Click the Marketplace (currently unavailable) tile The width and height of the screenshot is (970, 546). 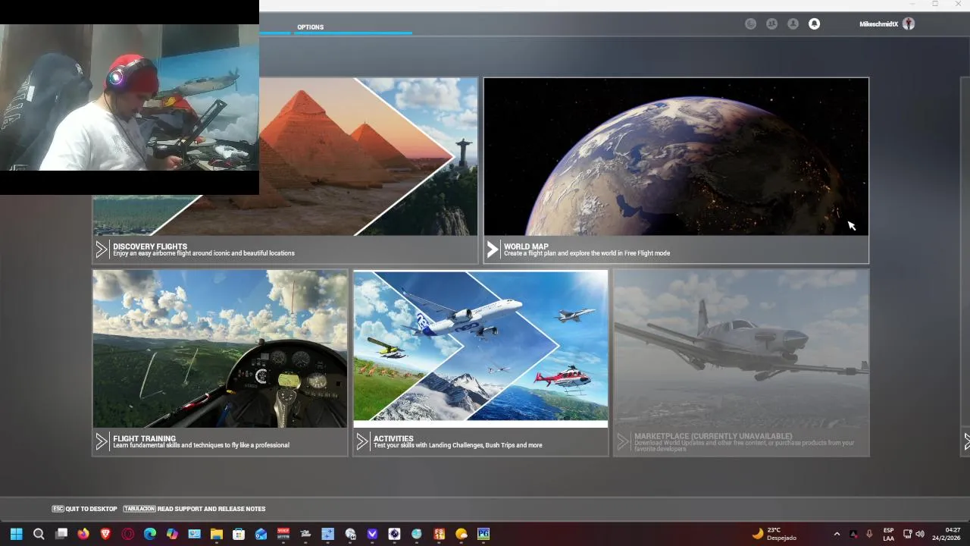point(741,362)
